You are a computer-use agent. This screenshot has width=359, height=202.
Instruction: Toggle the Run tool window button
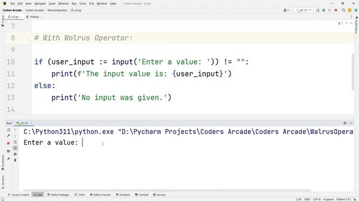point(38,195)
